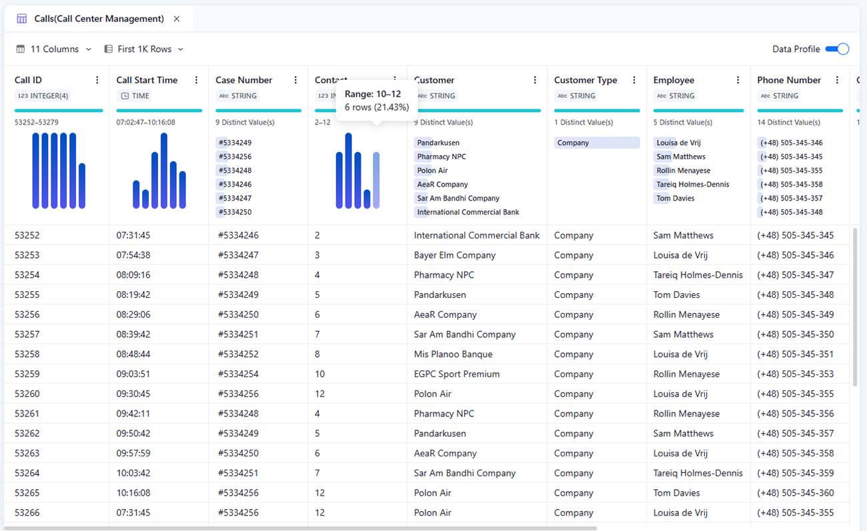Click the vertical scrollbar of the table

(x=855, y=306)
